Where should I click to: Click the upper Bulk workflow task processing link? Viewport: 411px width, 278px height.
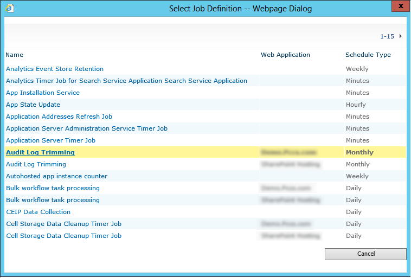click(x=53, y=188)
